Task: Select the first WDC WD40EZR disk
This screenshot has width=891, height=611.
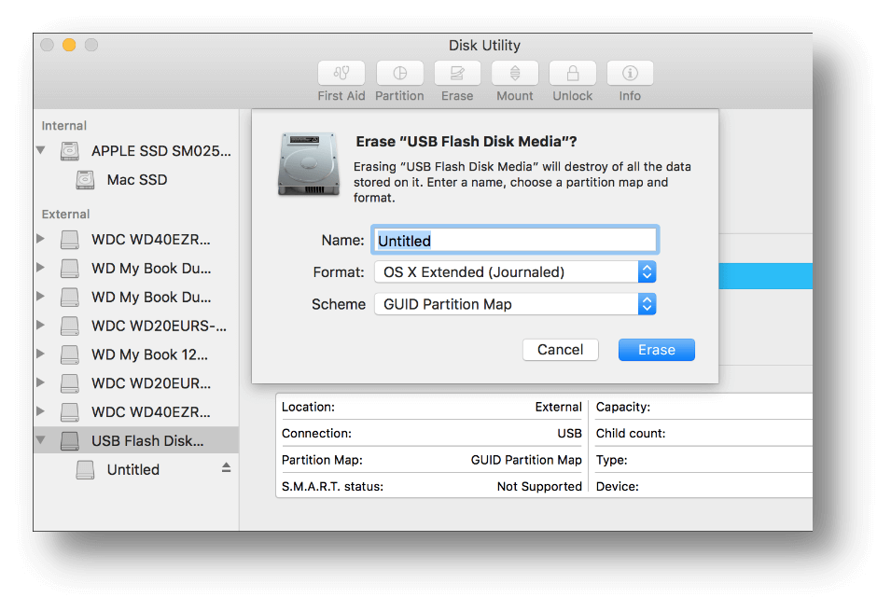Action: point(150,239)
